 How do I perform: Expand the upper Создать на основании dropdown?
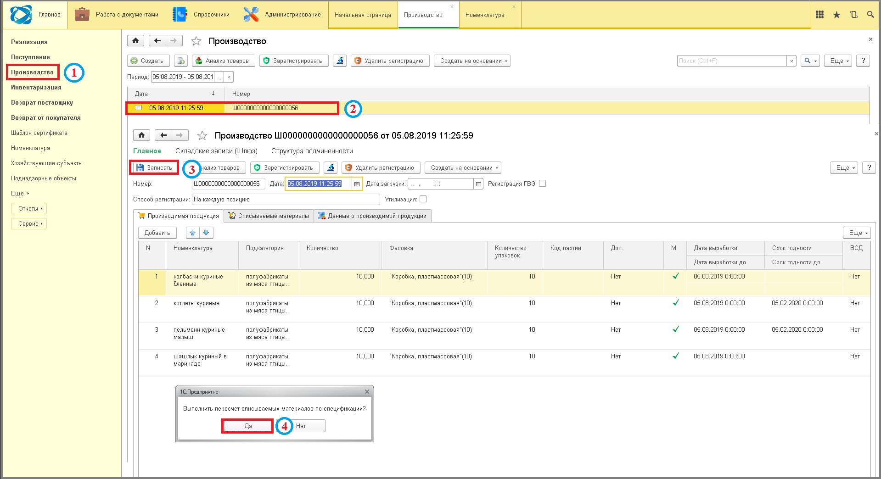[472, 61]
